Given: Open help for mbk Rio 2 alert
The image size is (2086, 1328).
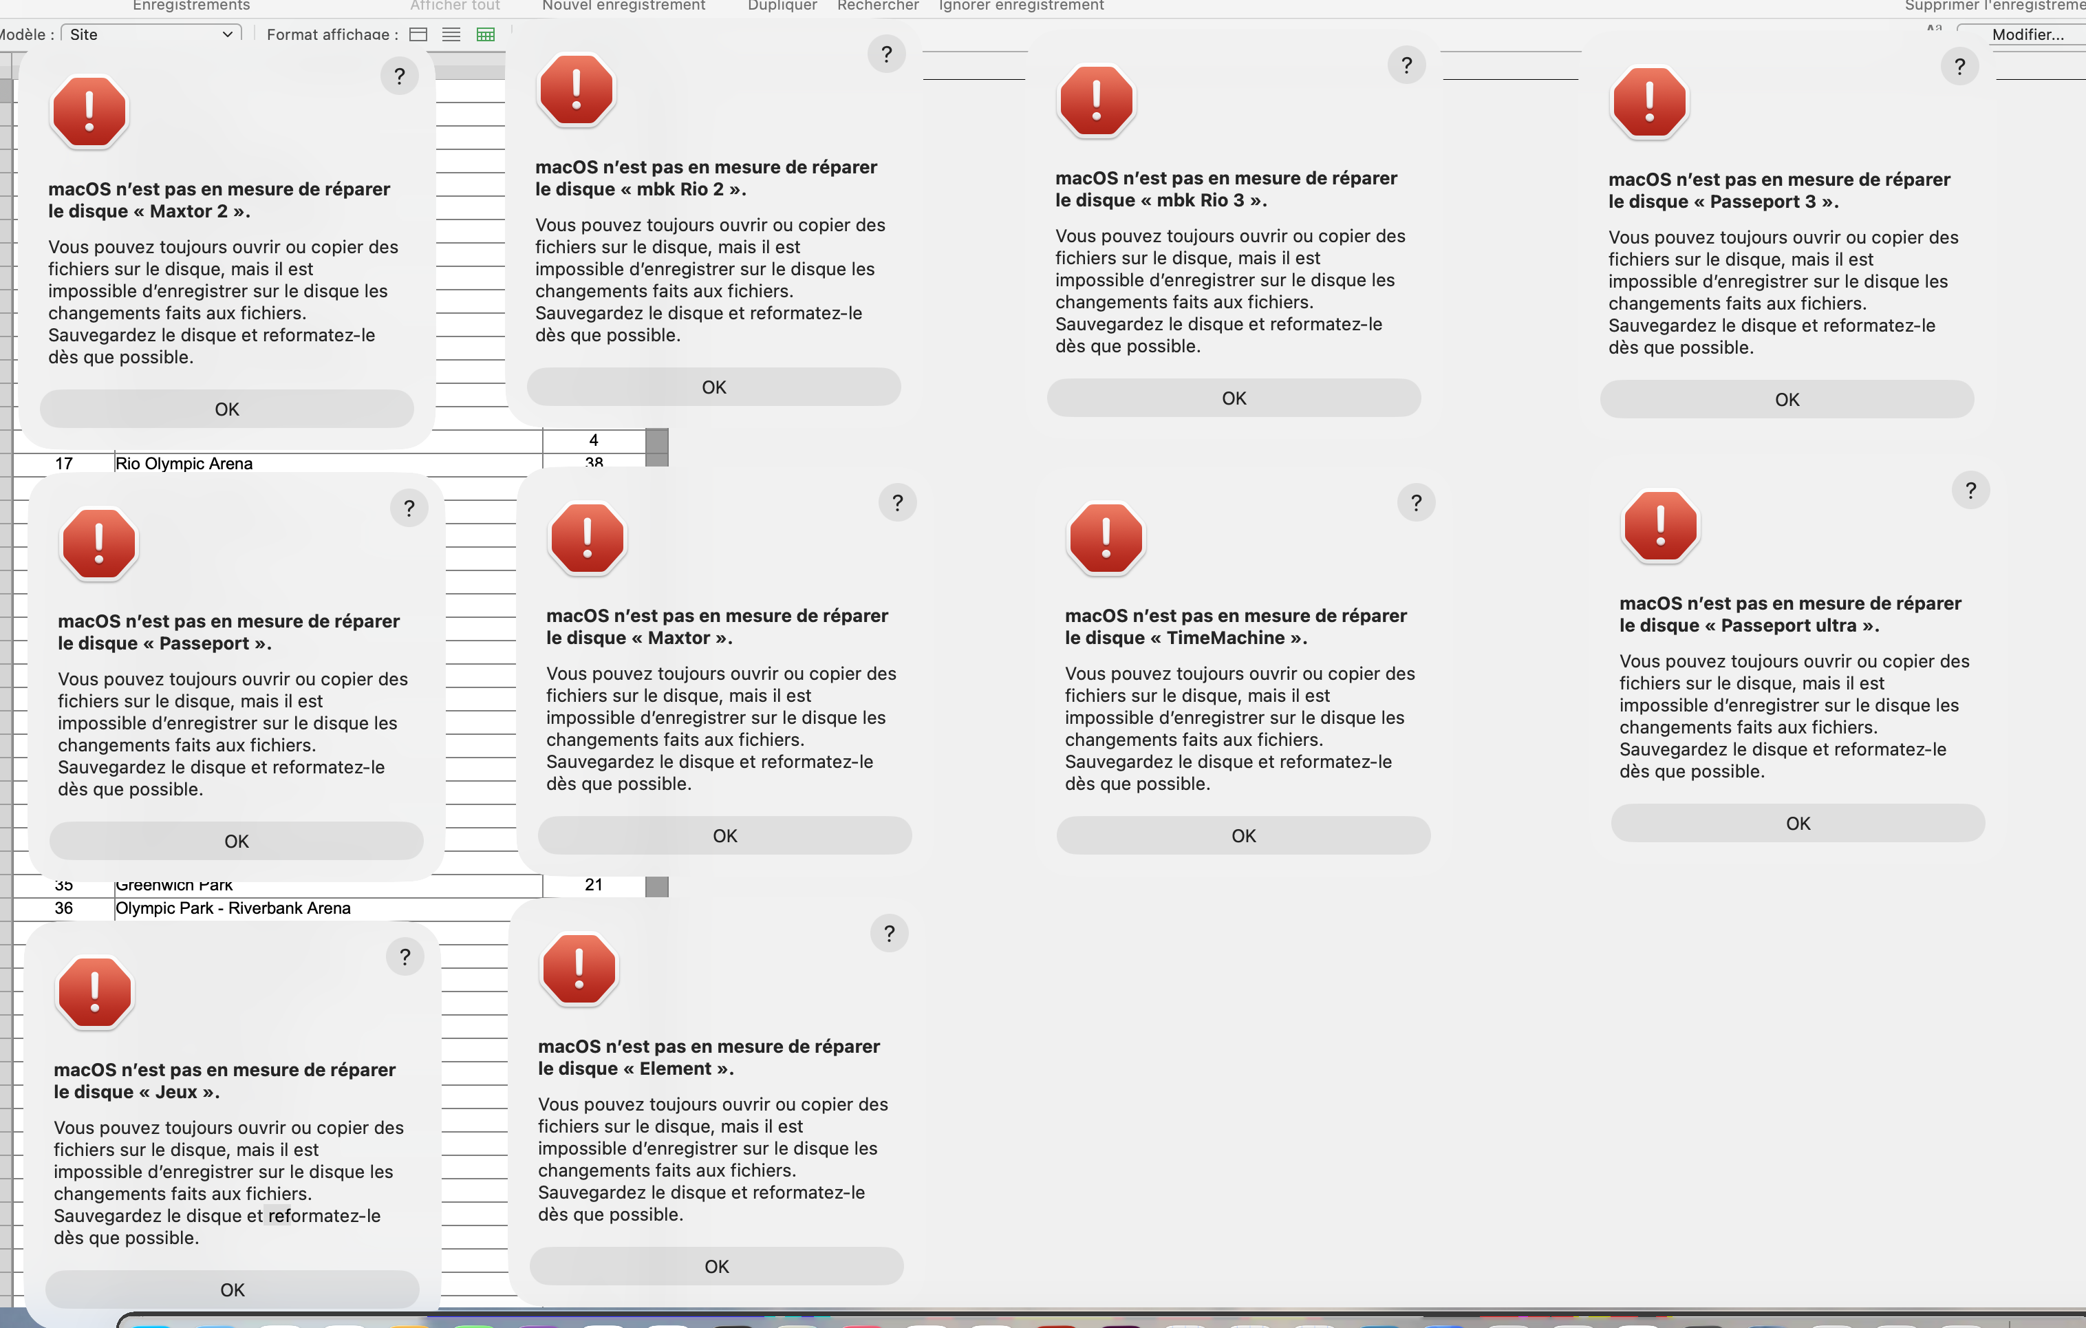Looking at the screenshot, I should [886, 54].
